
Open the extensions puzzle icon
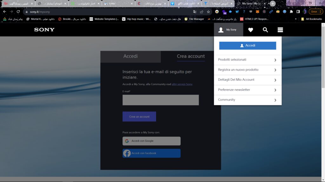pyautogui.click(x=291, y=12)
